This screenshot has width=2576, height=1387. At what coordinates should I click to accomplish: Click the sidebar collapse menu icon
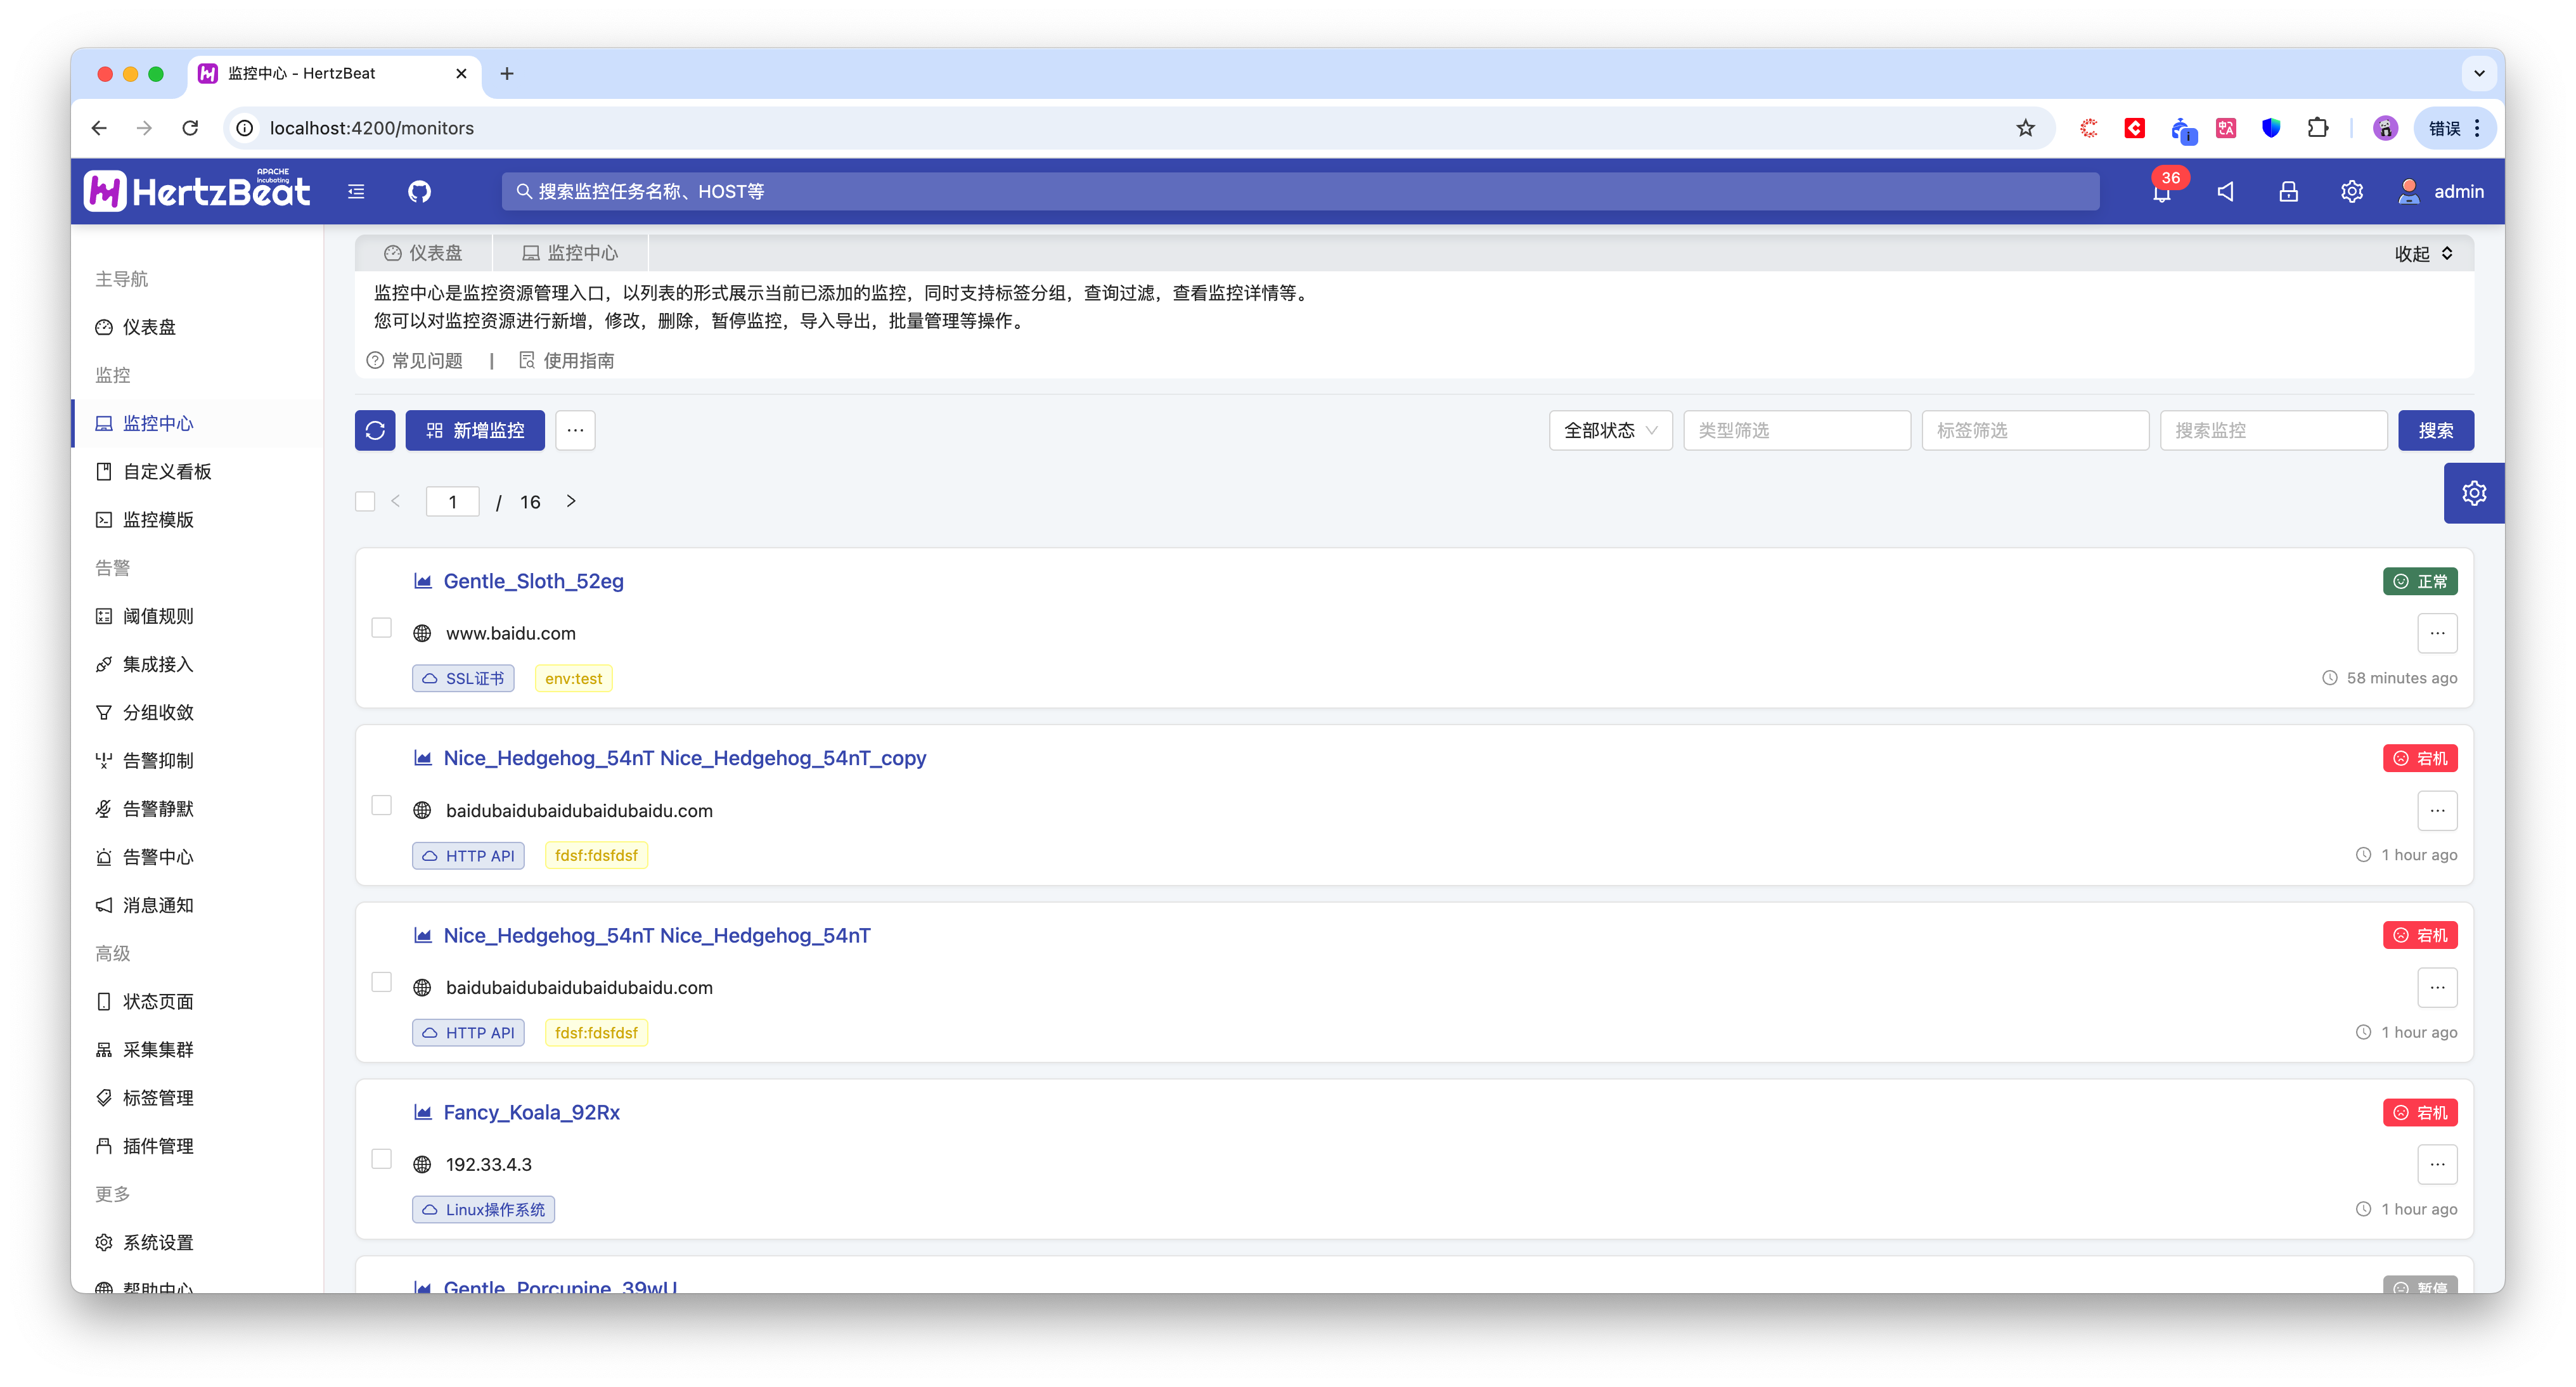pos(356,191)
